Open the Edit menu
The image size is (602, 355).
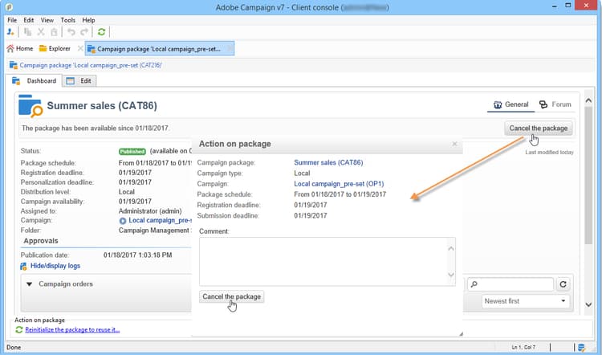pyautogui.click(x=28, y=20)
